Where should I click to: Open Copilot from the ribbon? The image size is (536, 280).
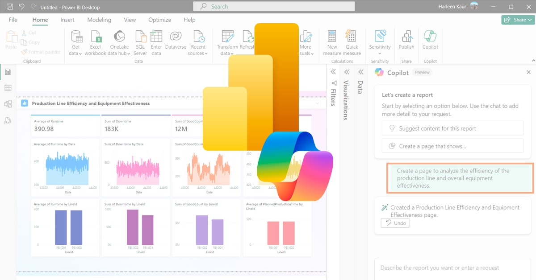click(430, 40)
